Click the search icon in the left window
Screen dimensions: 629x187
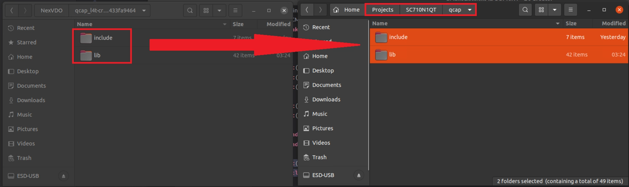click(x=190, y=11)
